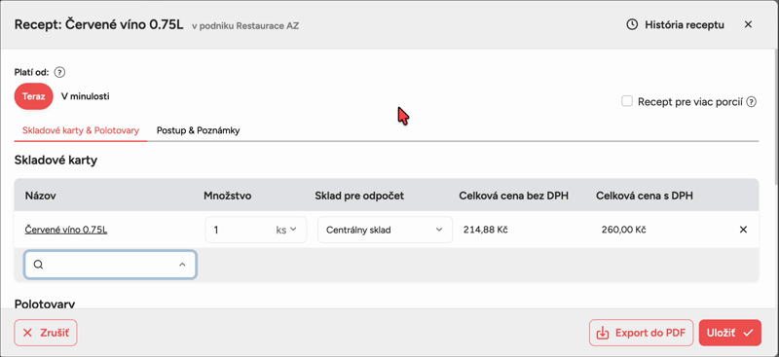This screenshot has width=779, height=357.
Task: Collapse the item search combo chevron
Action: pyautogui.click(x=182, y=265)
